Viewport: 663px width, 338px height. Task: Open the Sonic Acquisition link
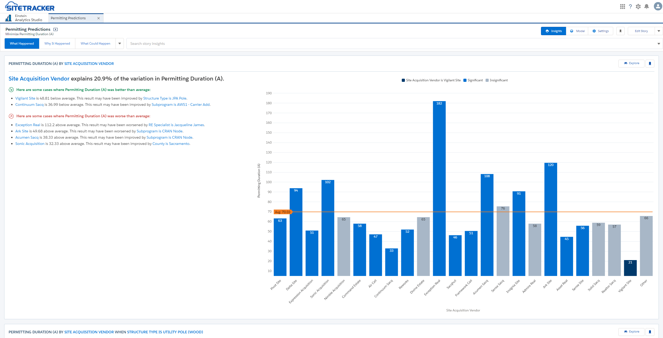click(x=30, y=144)
